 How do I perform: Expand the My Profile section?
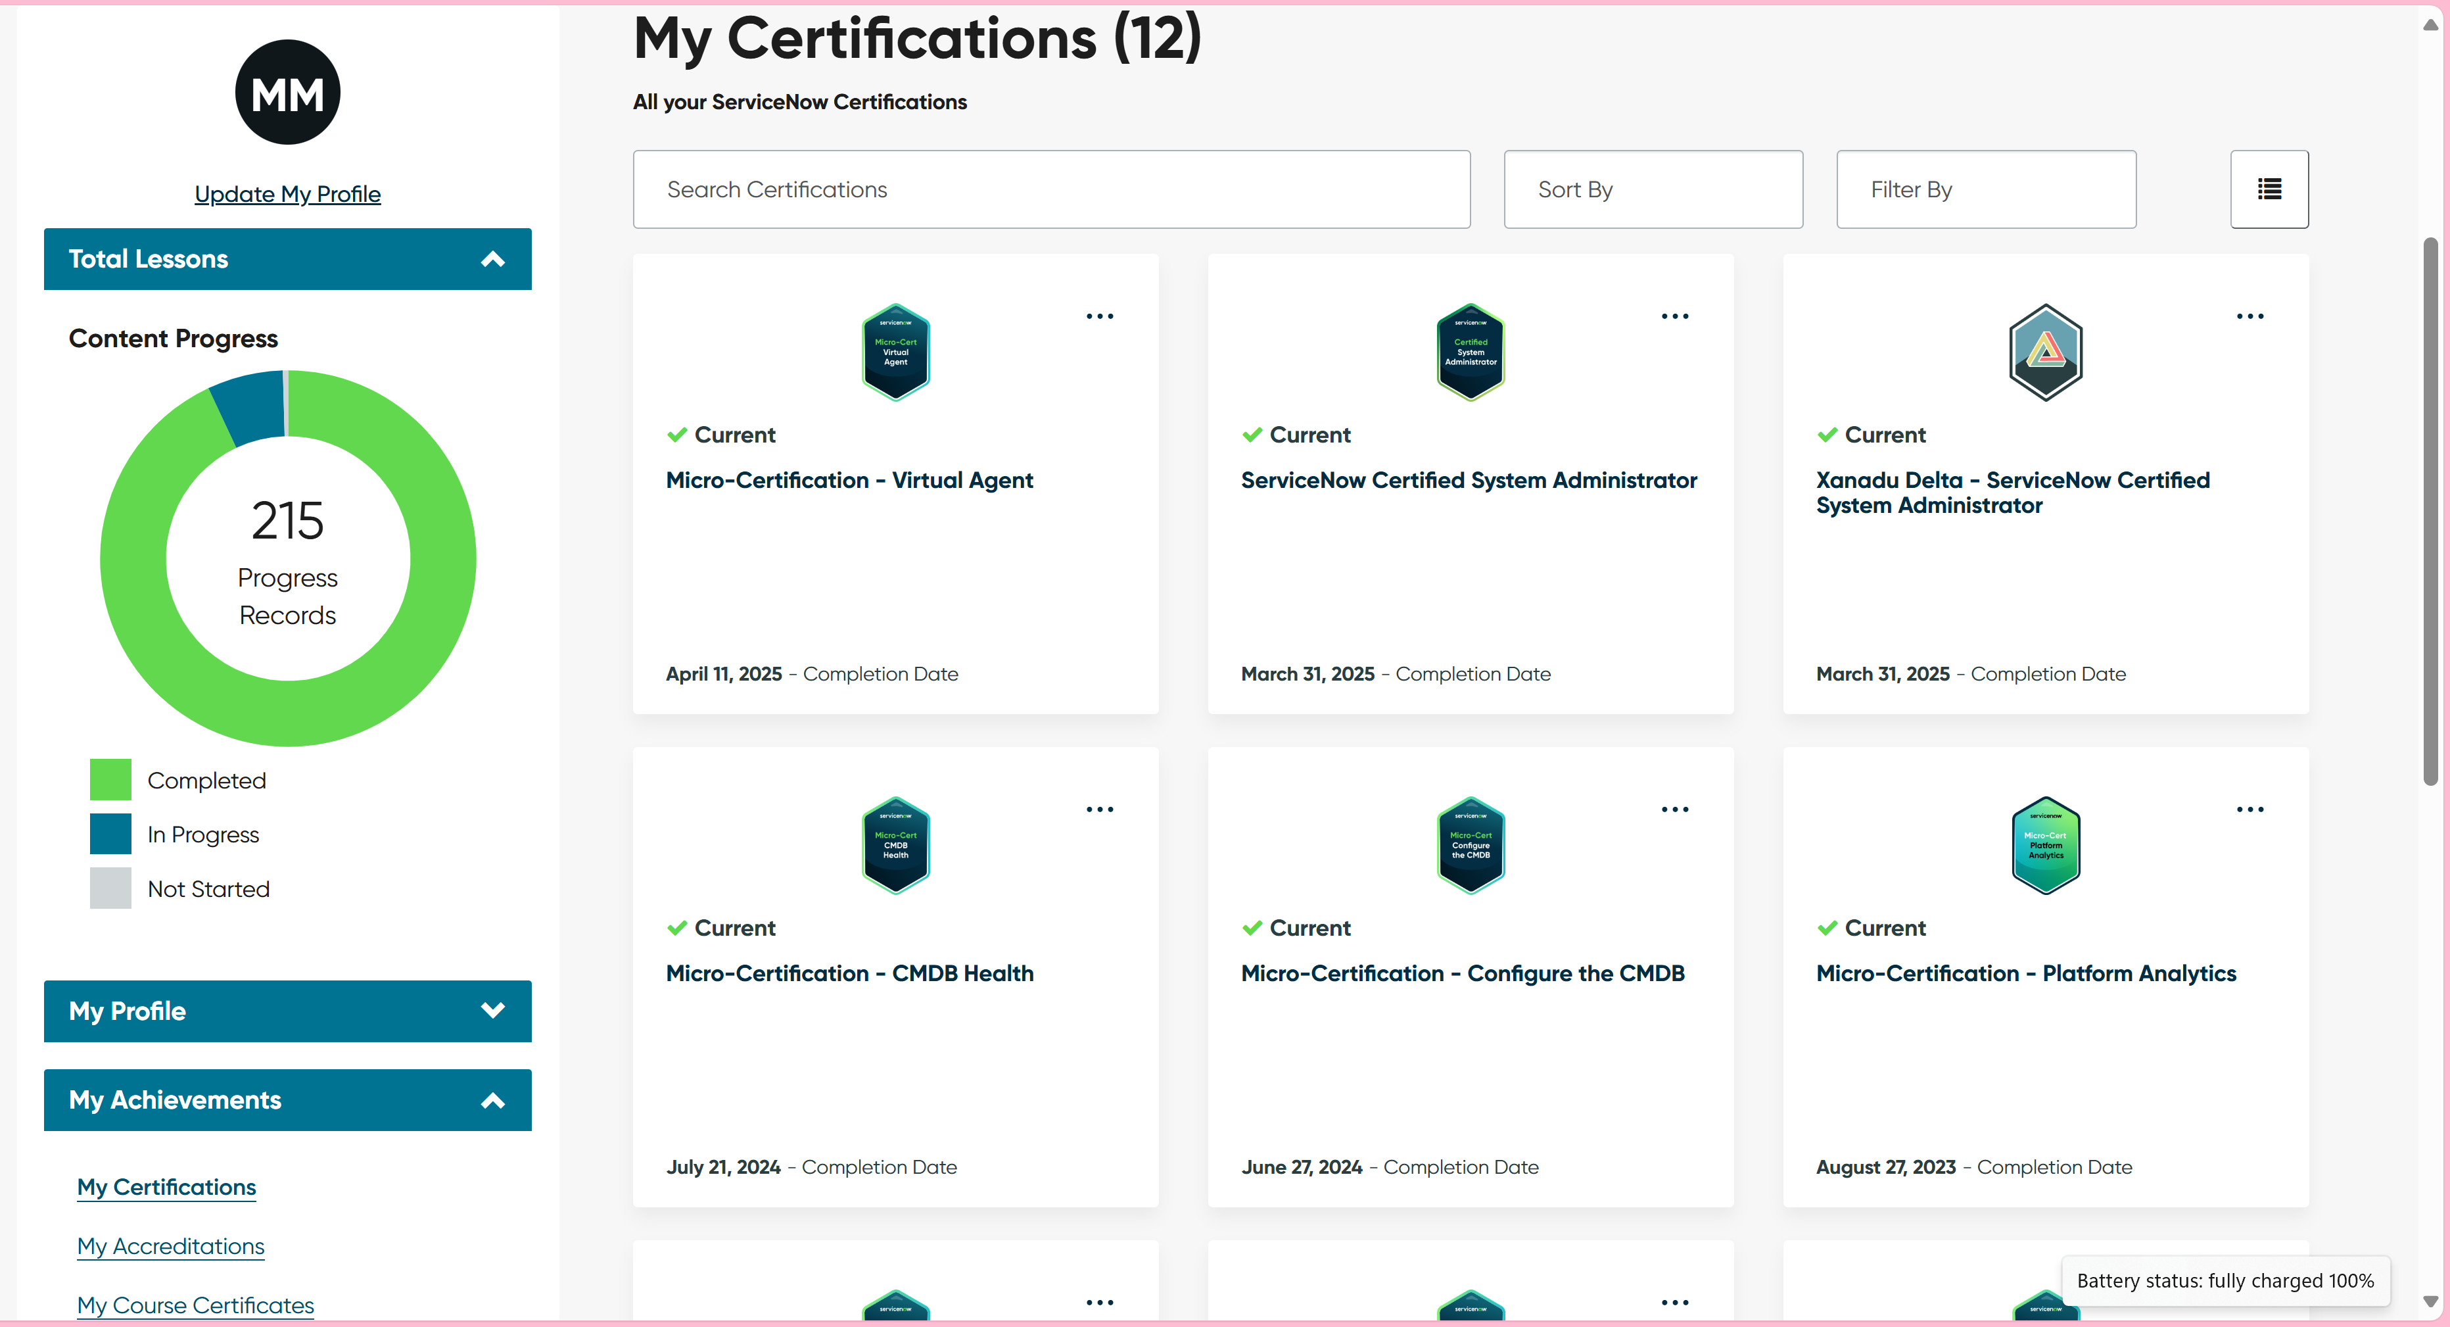492,1010
